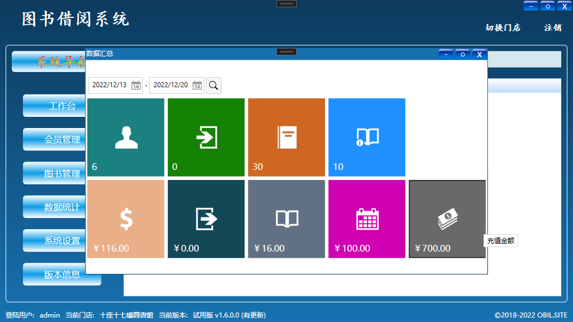This screenshot has width=573, height=322.
Task: Open the green login-arrow tile showing 0
Action: (206, 137)
